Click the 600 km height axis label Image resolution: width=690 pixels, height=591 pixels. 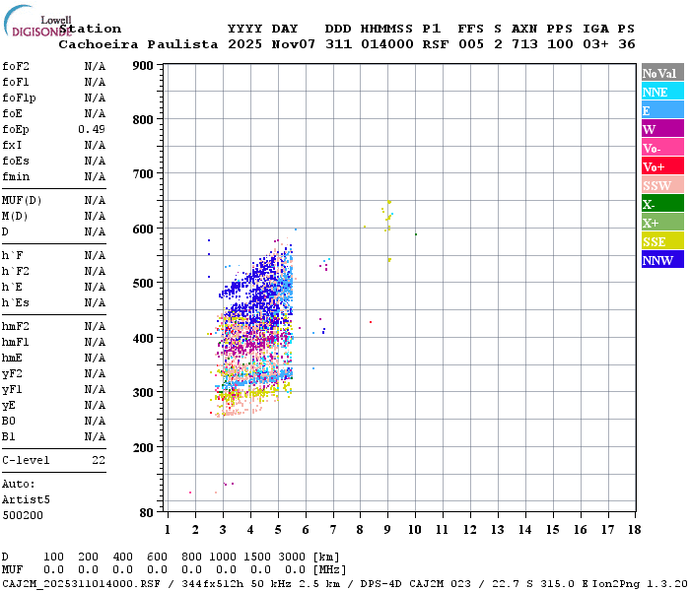143,230
